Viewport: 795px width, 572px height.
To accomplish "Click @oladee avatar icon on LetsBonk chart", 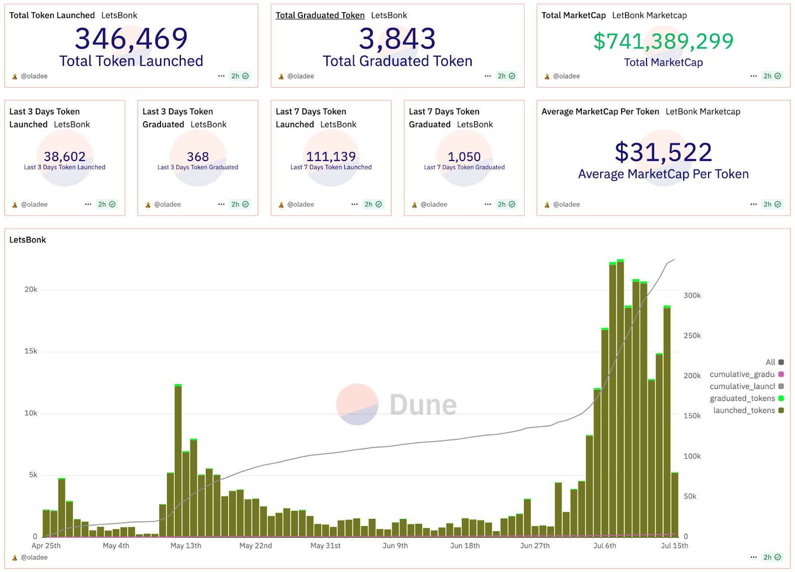I will pos(15,558).
